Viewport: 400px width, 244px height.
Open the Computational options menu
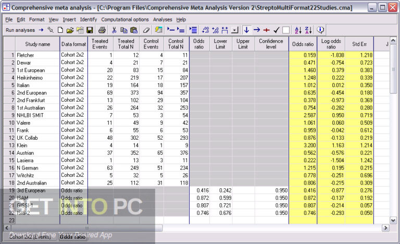125,19
